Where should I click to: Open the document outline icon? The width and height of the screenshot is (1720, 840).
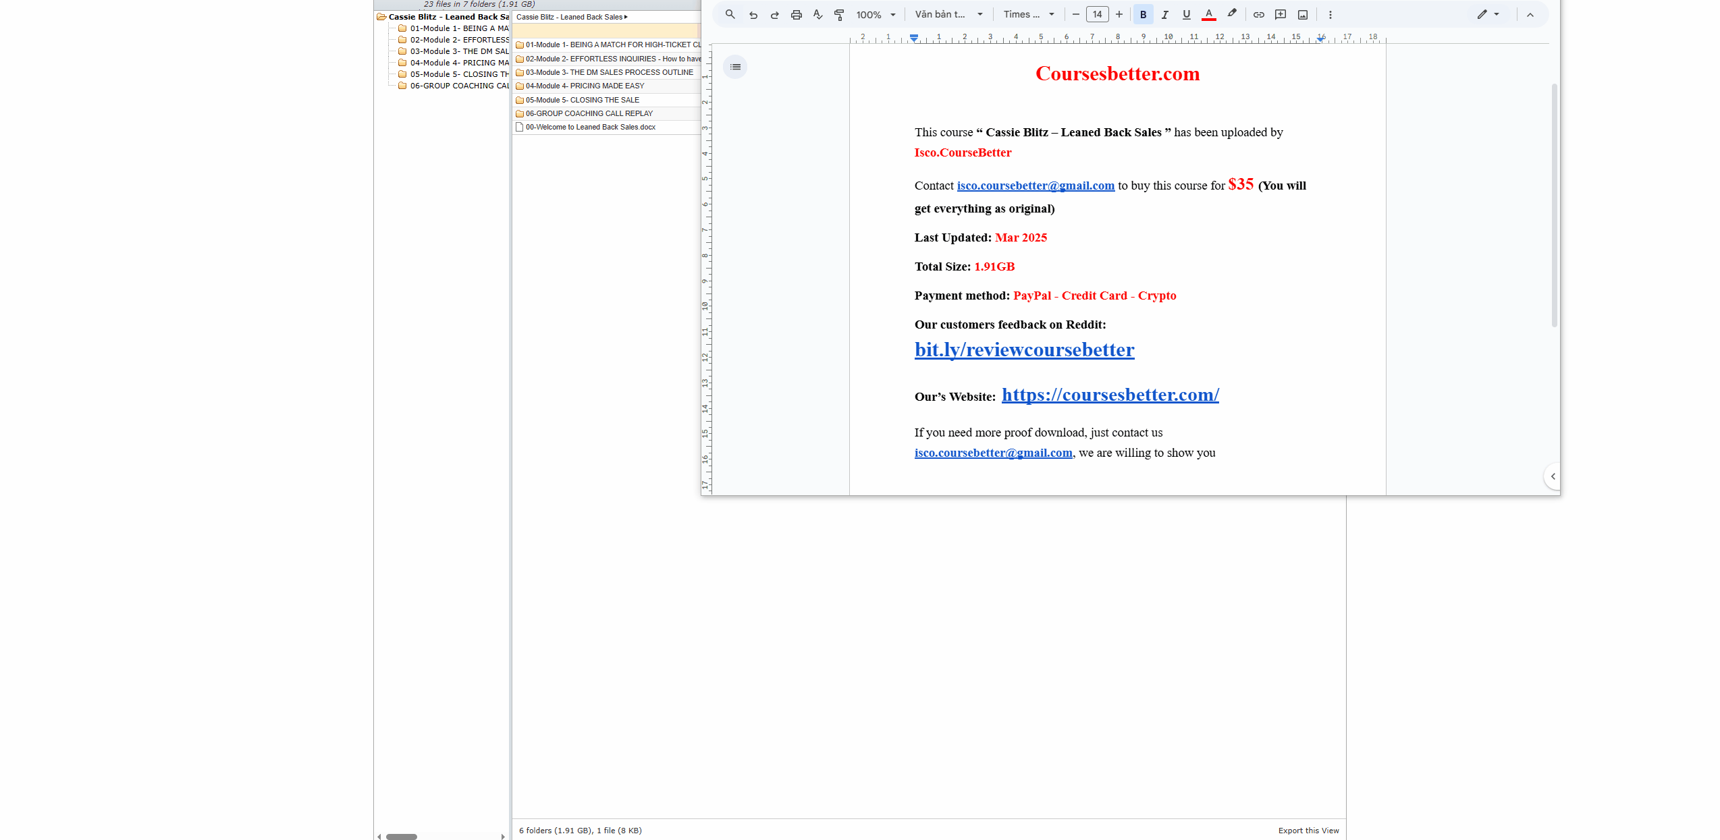pyautogui.click(x=735, y=67)
